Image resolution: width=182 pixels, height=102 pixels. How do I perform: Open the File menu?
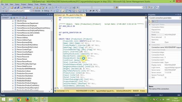pos(2,4)
